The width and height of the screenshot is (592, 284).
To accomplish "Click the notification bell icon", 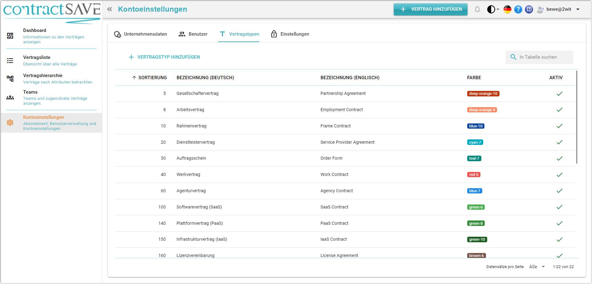I will click(477, 10).
